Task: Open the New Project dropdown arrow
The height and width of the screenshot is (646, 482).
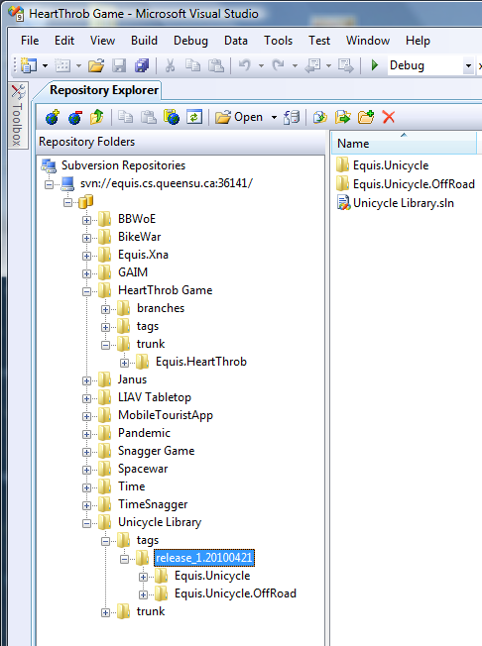Action: coord(45,66)
